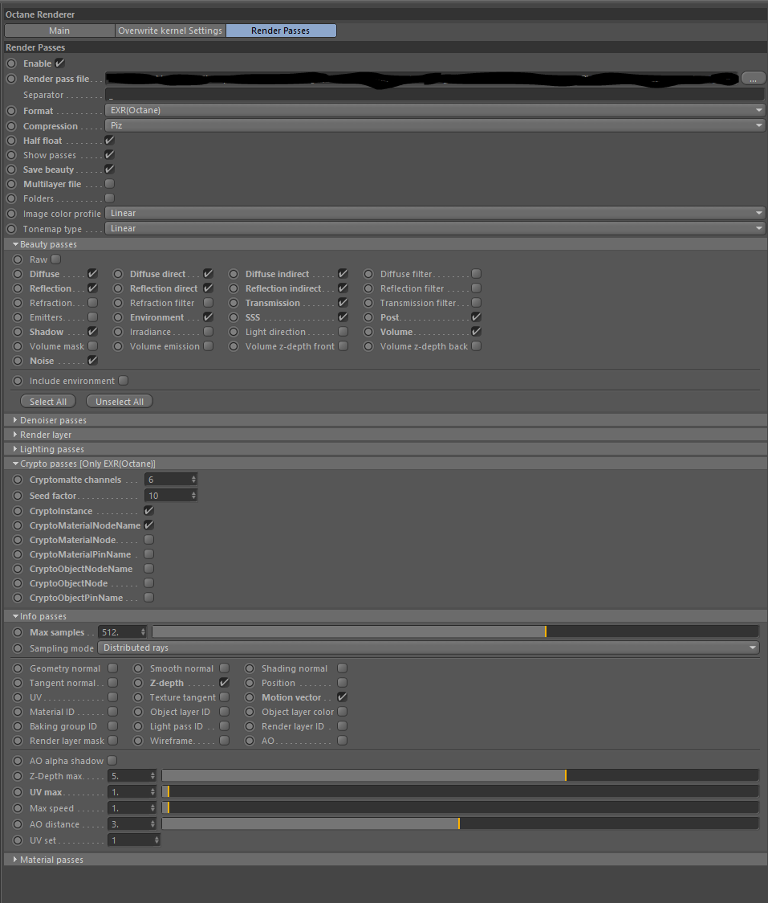Click the animation dot beside Format
Image resolution: width=768 pixels, height=903 pixels.
point(11,111)
